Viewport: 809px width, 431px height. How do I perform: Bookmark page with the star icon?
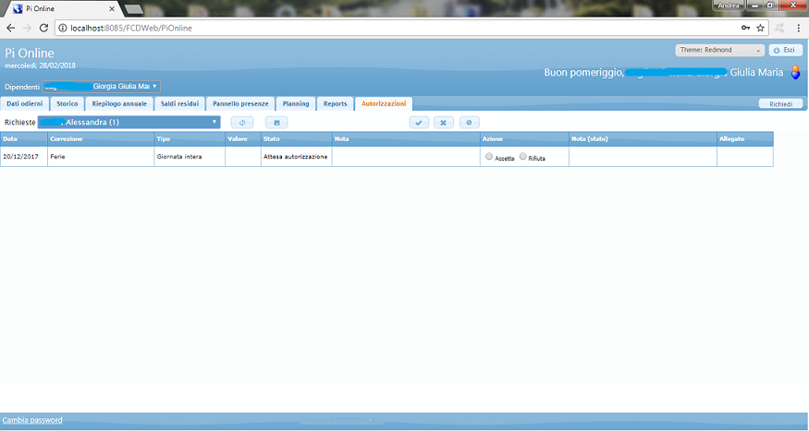coord(760,28)
